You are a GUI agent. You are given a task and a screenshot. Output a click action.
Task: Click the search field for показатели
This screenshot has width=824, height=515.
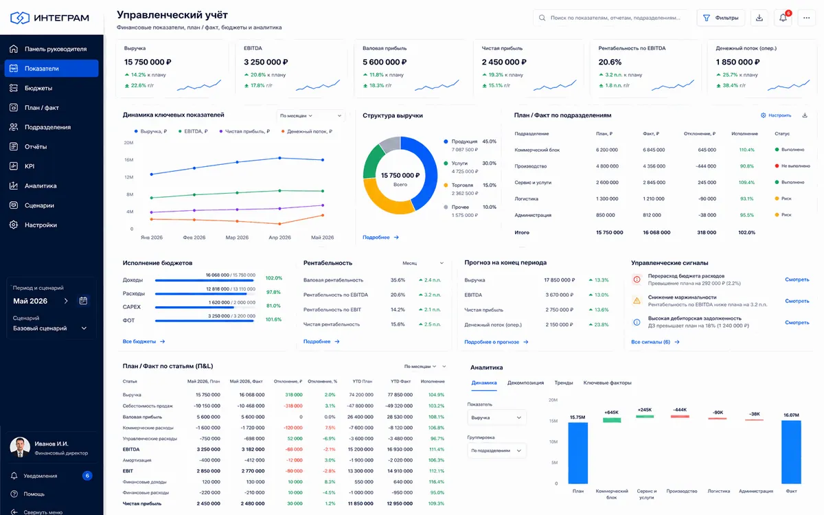click(612, 18)
